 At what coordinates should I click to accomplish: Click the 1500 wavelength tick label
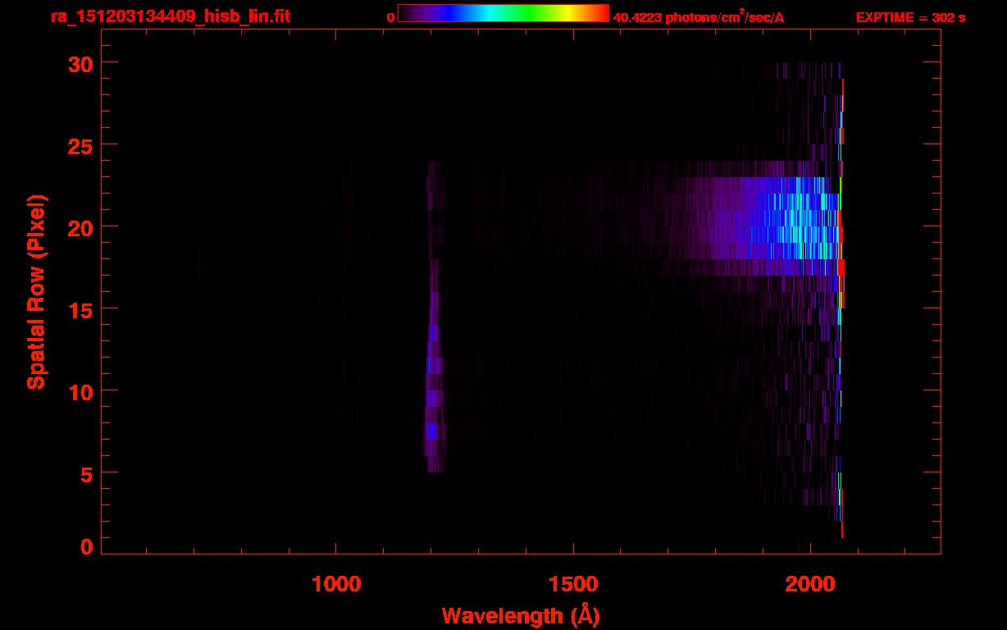572,583
